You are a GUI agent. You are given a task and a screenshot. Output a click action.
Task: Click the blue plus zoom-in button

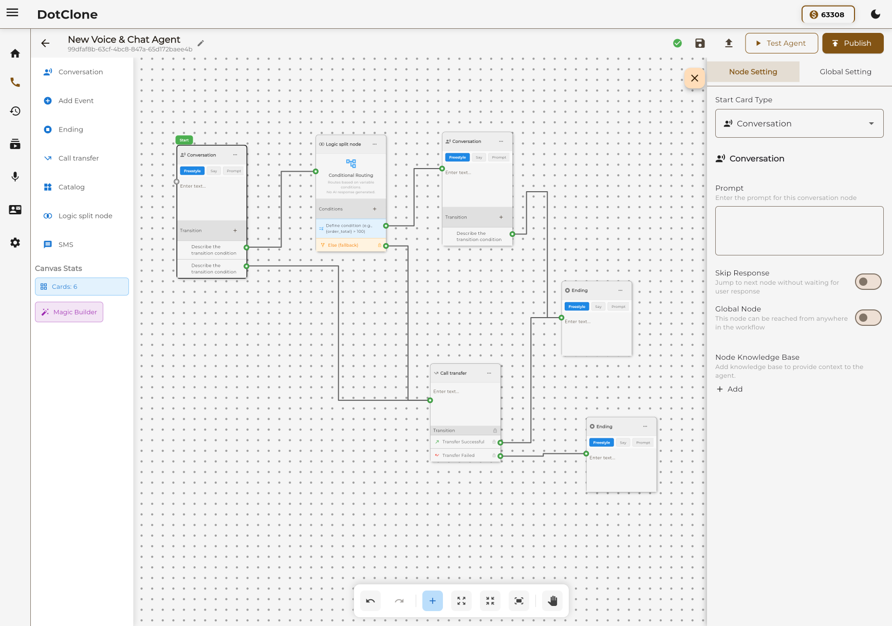(x=433, y=601)
